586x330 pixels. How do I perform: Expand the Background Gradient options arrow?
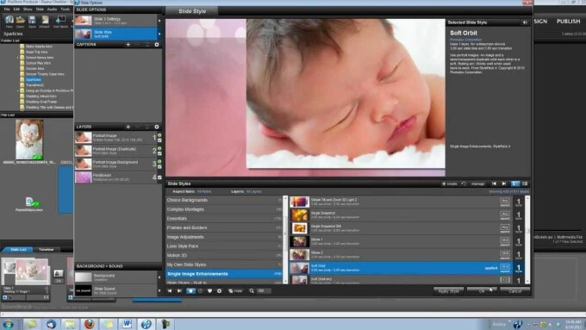click(159, 277)
